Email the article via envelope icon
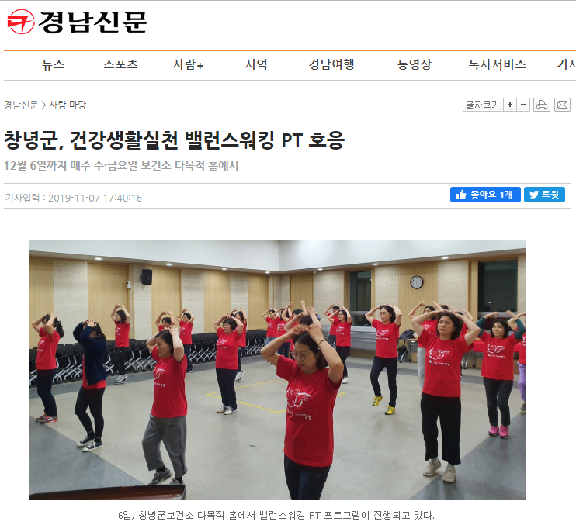The height and width of the screenshot is (532, 576). tap(562, 105)
